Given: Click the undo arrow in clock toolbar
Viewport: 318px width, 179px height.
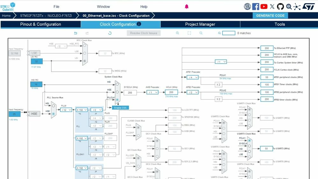Looking at the screenshot, I should coord(75,33).
